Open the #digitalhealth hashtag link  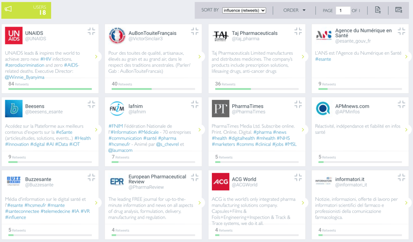pos(241,138)
